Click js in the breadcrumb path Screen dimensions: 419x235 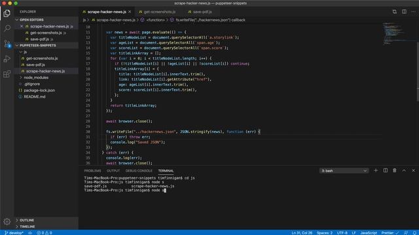84,20
